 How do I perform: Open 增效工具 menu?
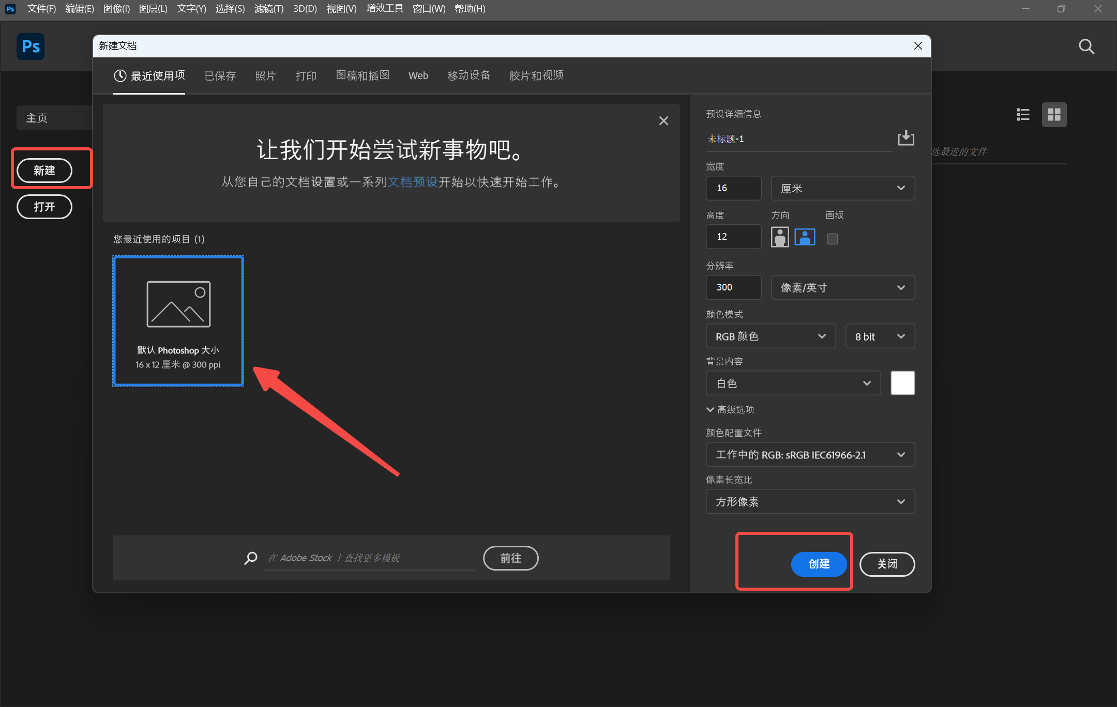[385, 9]
